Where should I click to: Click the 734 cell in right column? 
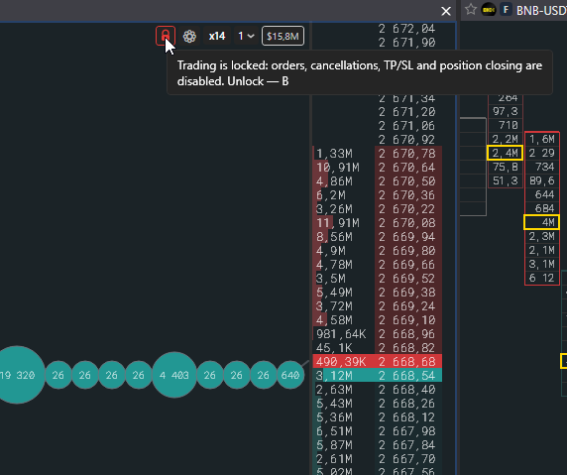pyautogui.click(x=542, y=167)
